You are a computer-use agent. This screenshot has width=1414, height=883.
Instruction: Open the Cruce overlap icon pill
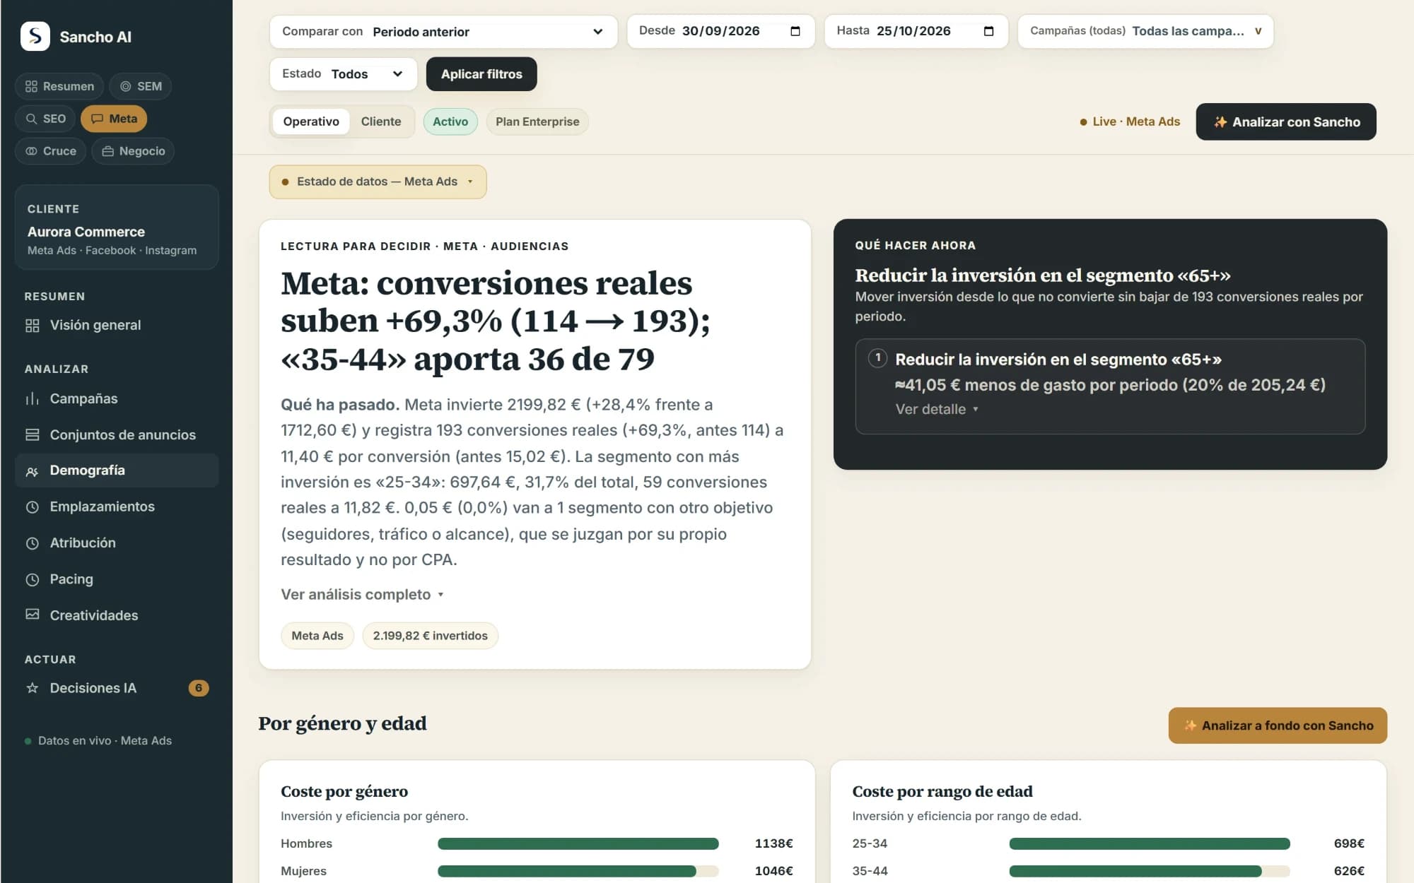click(50, 151)
